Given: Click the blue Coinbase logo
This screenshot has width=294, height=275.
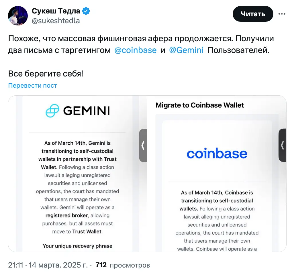Looking at the screenshot, I should click(217, 153).
